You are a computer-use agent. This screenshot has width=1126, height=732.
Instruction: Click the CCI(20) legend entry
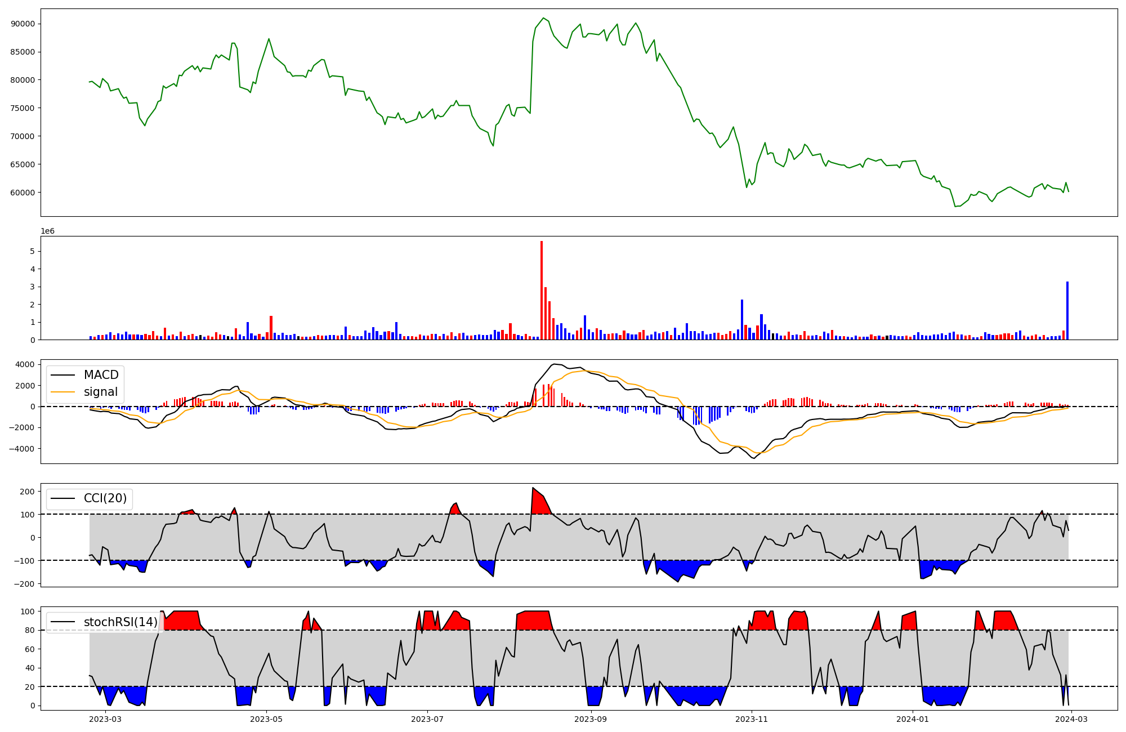pos(105,498)
